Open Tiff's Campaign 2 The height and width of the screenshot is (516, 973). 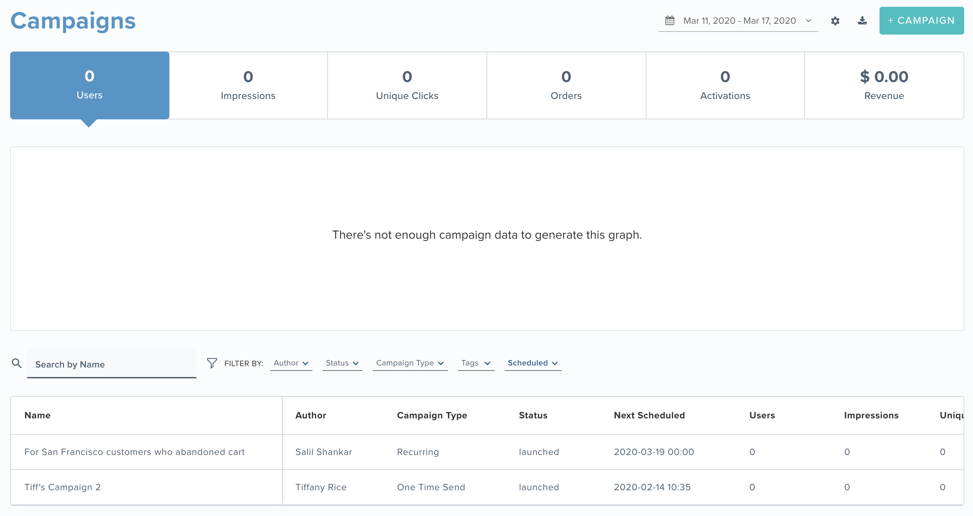[x=63, y=487]
